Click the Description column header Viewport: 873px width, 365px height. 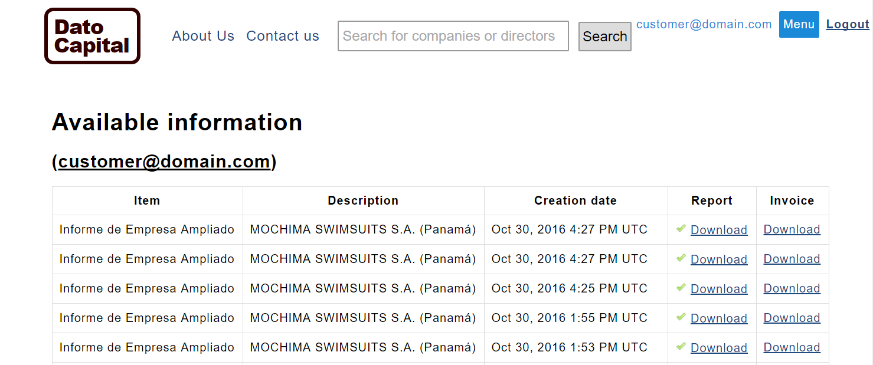(363, 200)
